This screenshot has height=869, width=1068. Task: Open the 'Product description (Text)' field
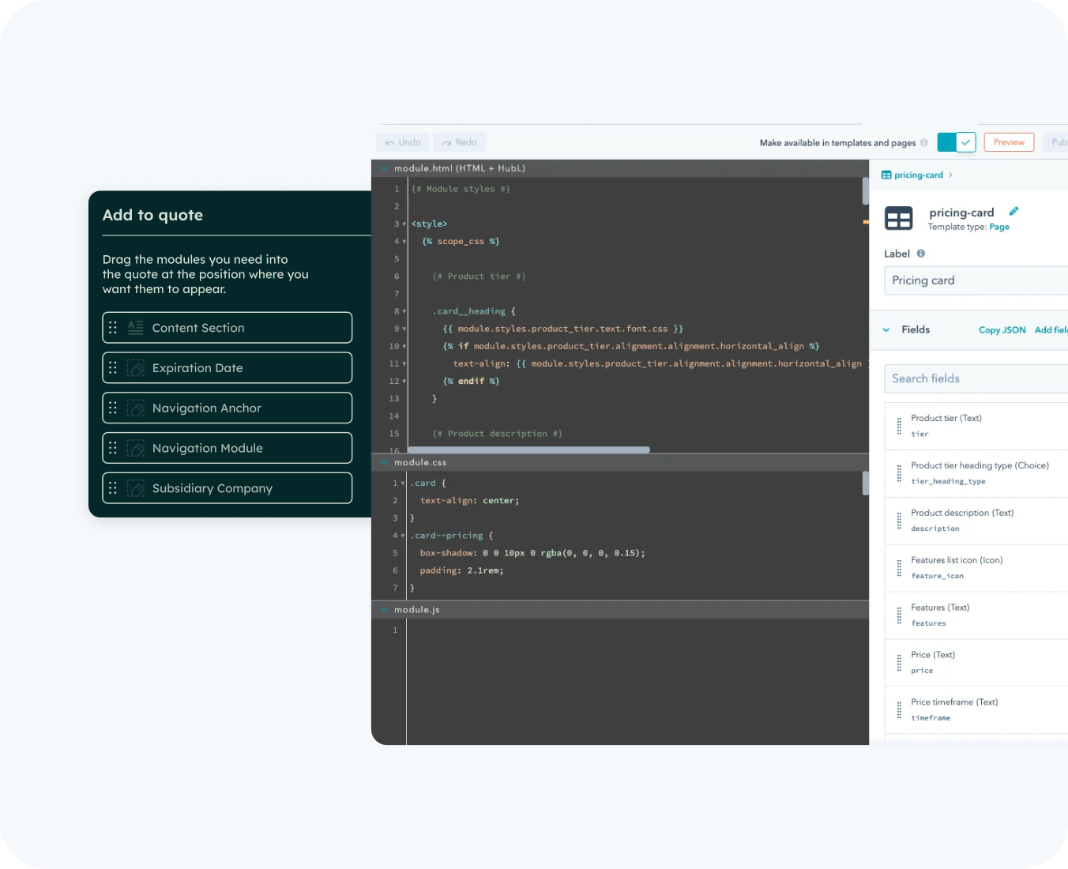pos(976,521)
